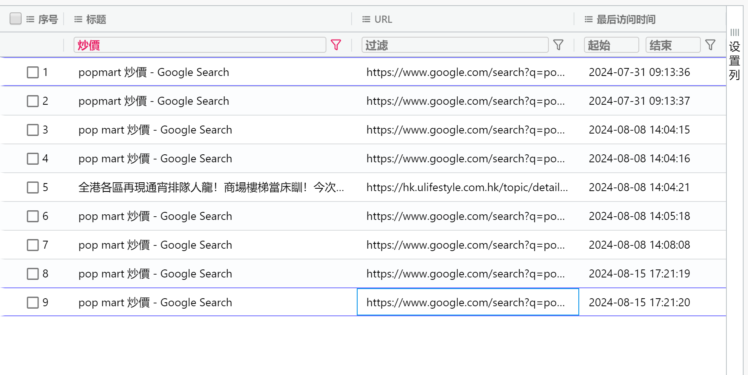Check the checkbox for row 9
The height and width of the screenshot is (375, 748).
click(33, 303)
